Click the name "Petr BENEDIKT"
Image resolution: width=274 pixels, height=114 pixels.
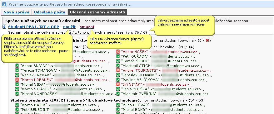(35, 110)
